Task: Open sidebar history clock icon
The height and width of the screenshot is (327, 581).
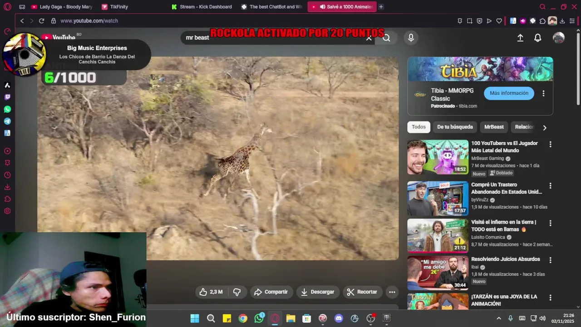Action: click(x=7, y=175)
